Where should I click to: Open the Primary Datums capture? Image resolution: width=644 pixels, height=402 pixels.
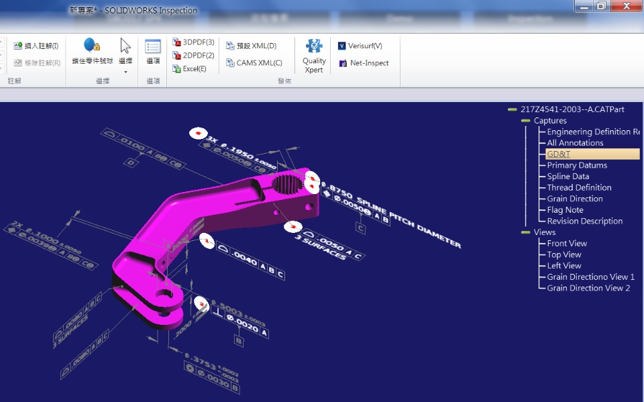[577, 165]
